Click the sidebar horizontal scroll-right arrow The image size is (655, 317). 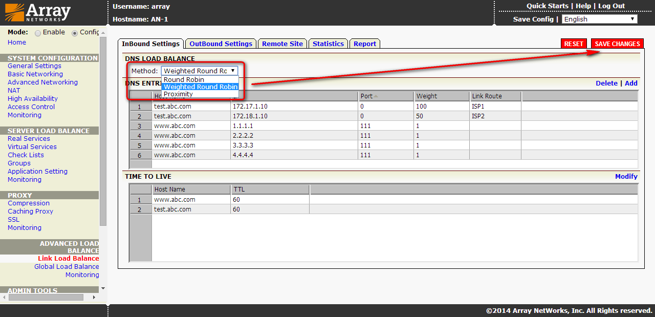(x=94, y=297)
